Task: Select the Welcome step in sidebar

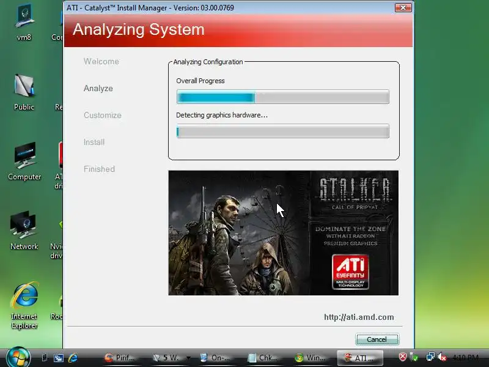Action: point(101,62)
